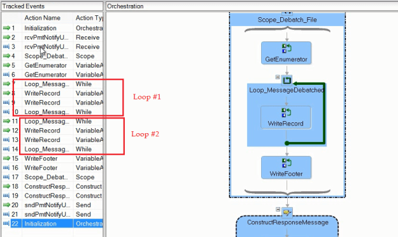Click the green start arrow of event 5
398x237 pixels.
pyautogui.click(x=6, y=65)
